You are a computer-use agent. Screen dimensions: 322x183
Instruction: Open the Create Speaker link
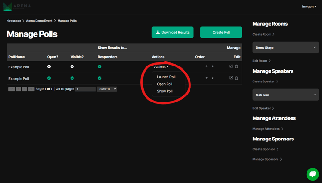tap(265, 81)
